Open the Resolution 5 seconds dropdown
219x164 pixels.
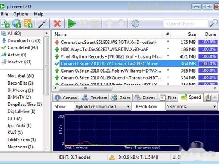tap(191, 106)
